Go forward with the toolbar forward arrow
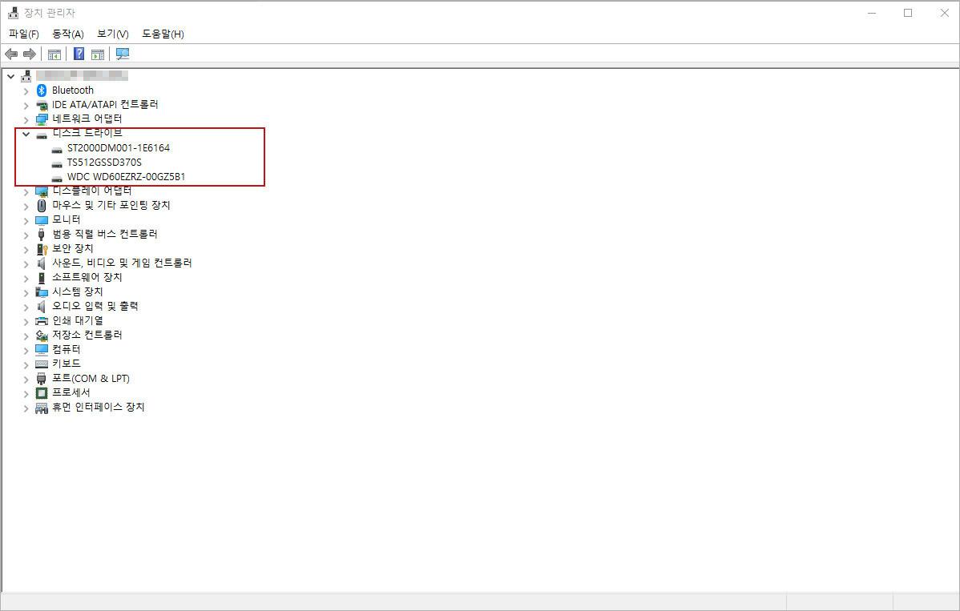The width and height of the screenshot is (960, 611). click(x=30, y=54)
